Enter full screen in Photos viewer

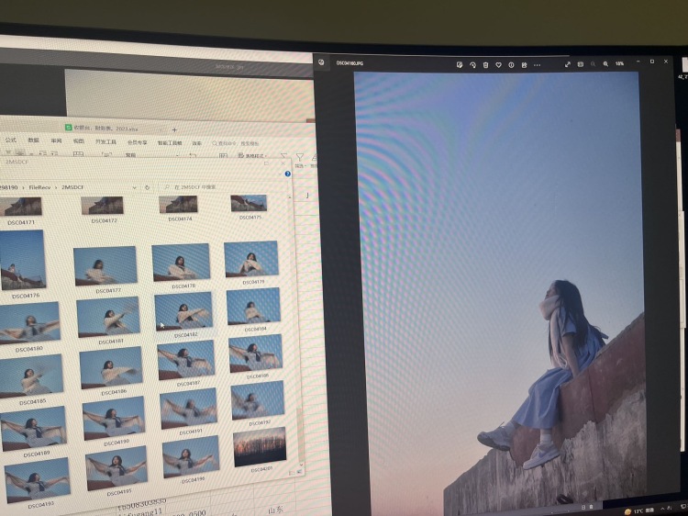point(567,64)
